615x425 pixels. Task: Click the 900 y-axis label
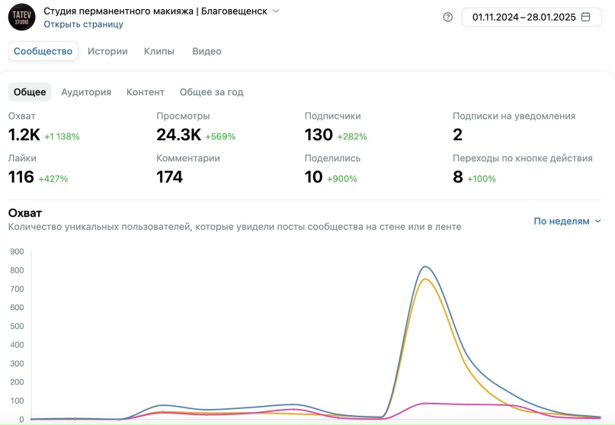[17, 251]
